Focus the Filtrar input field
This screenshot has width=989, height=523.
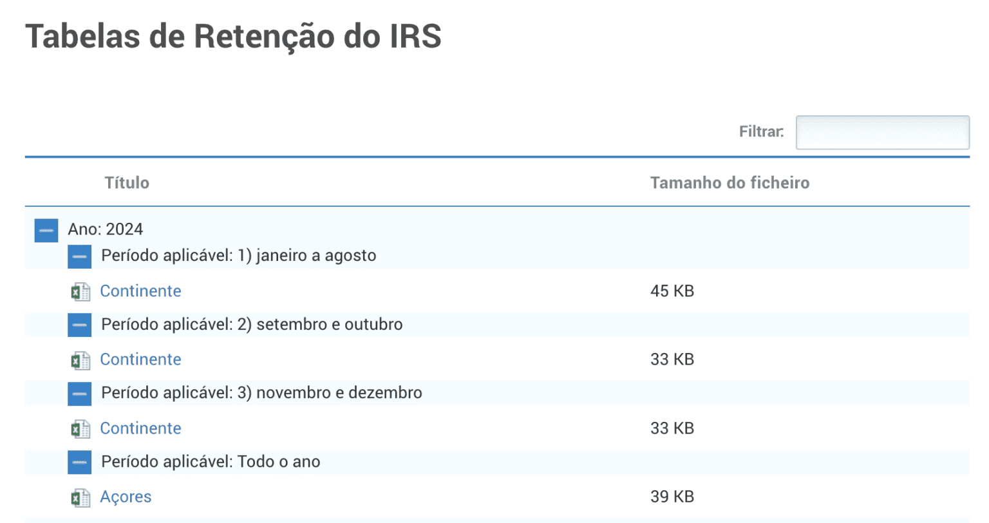883,133
